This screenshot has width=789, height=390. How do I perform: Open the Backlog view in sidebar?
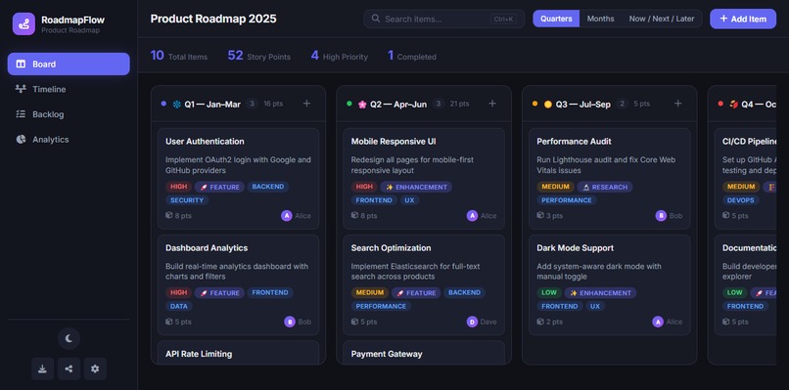(x=69, y=114)
